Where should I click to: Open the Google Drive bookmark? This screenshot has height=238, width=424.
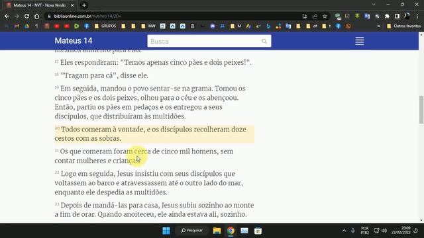coord(26,26)
